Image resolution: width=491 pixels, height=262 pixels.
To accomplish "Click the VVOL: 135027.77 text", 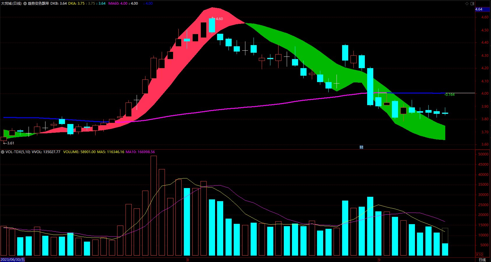I will (x=46, y=152).
